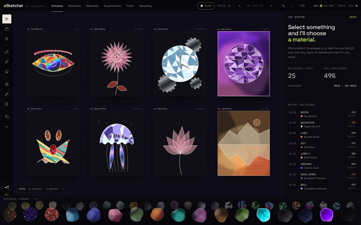Start playback with the Play button
Image resolution: width=361 pixels, height=225 pixels.
click(206, 6)
